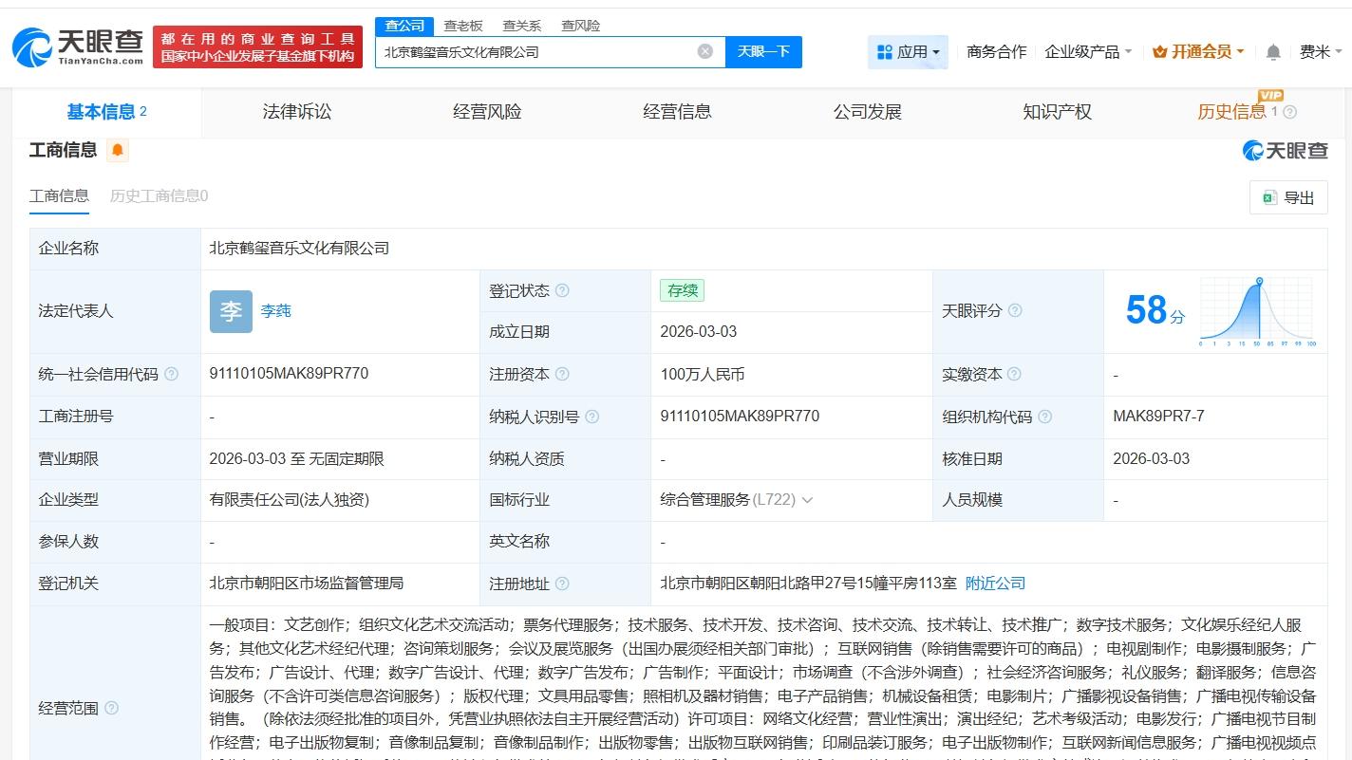Click the notification bell icon in top navigation
The image size is (1352, 760).
tap(1272, 52)
